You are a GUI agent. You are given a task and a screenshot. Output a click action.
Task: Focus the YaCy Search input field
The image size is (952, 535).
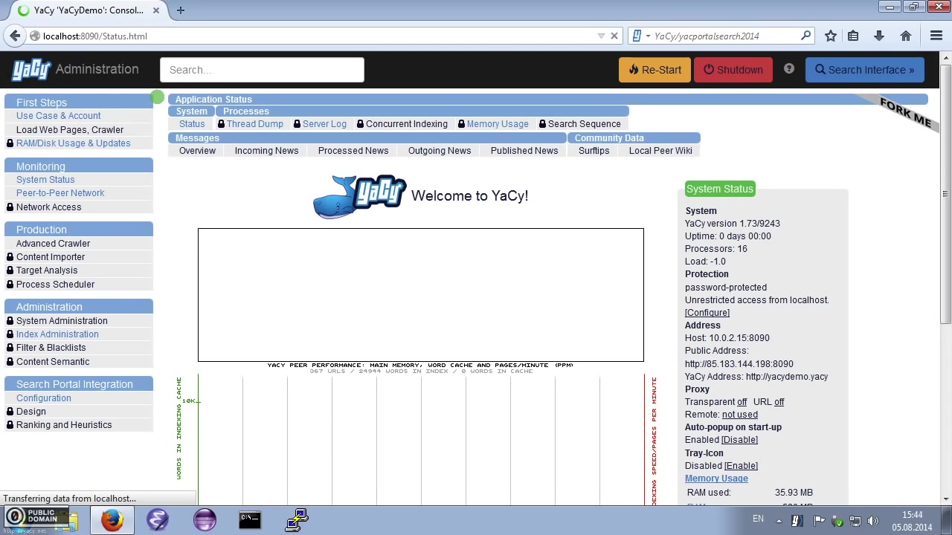click(262, 70)
